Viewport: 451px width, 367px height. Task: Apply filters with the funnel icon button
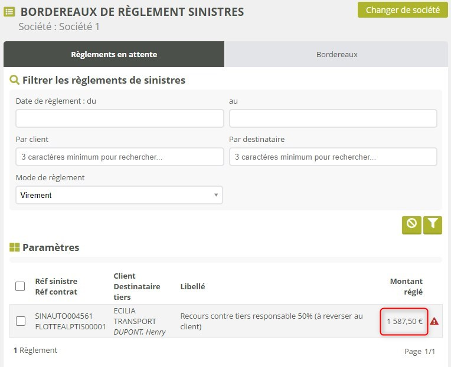tap(433, 224)
